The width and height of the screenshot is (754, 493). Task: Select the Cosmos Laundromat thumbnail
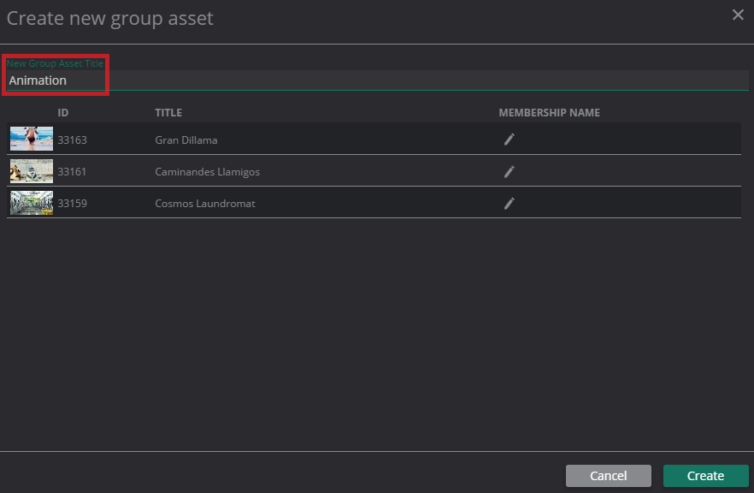[x=32, y=203]
